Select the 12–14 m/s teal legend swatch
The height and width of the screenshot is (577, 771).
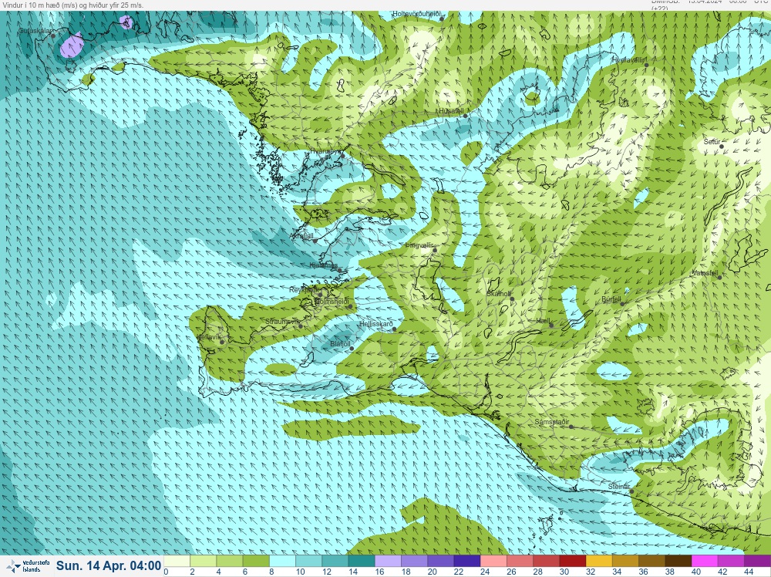[x=335, y=562]
